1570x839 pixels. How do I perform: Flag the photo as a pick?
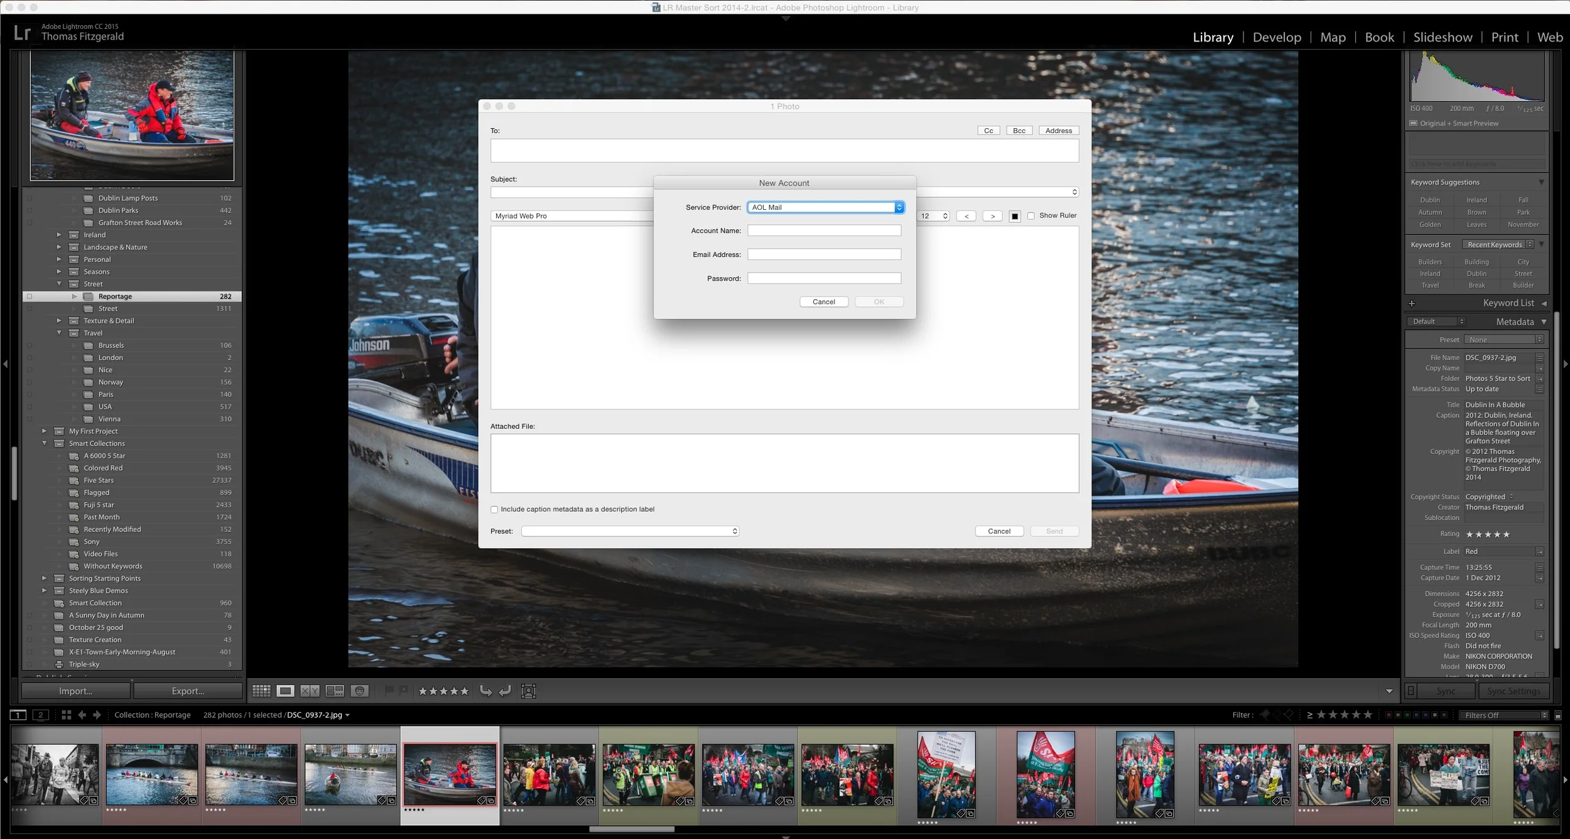click(x=389, y=690)
